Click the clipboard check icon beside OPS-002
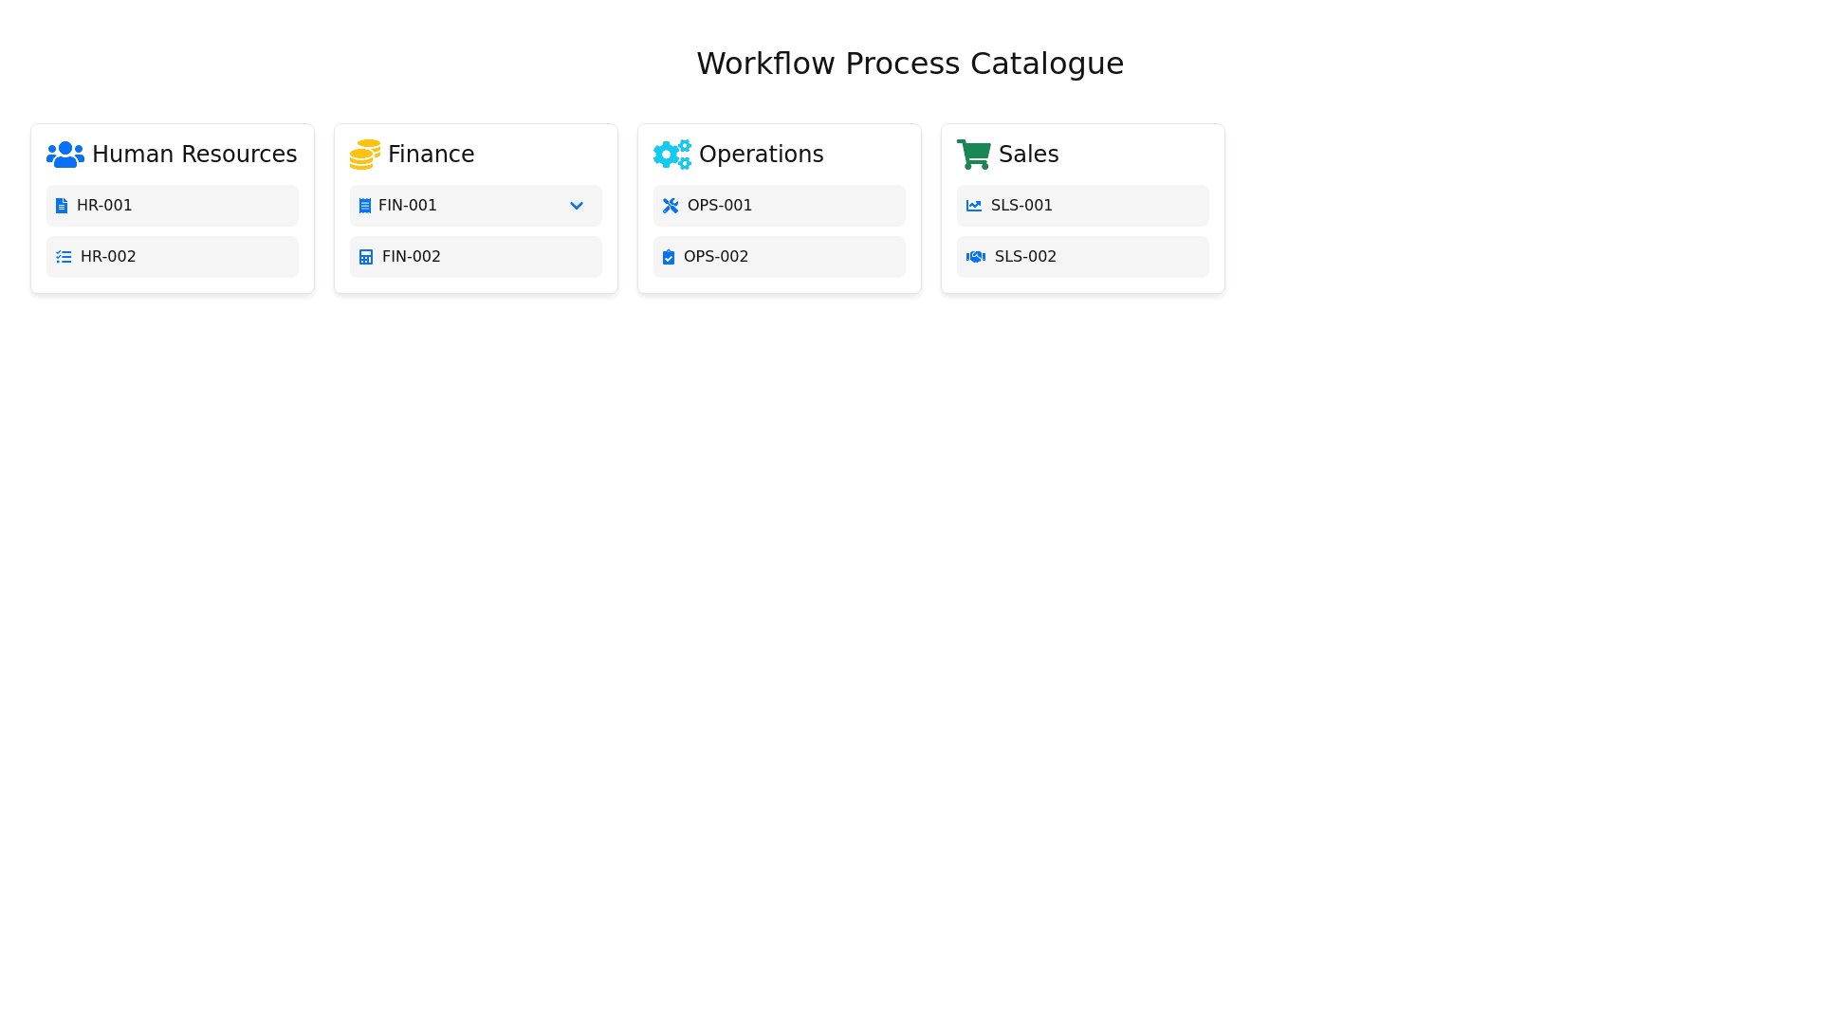1821x1024 pixels. pos(669,257)
